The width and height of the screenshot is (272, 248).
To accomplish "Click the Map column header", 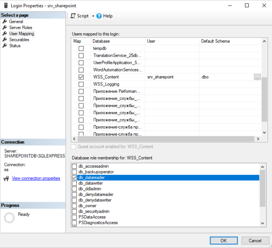I will tap(81, 41).
